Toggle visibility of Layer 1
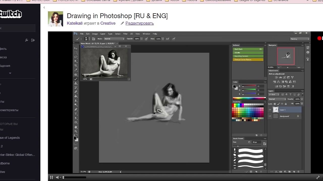 (270, 110)
